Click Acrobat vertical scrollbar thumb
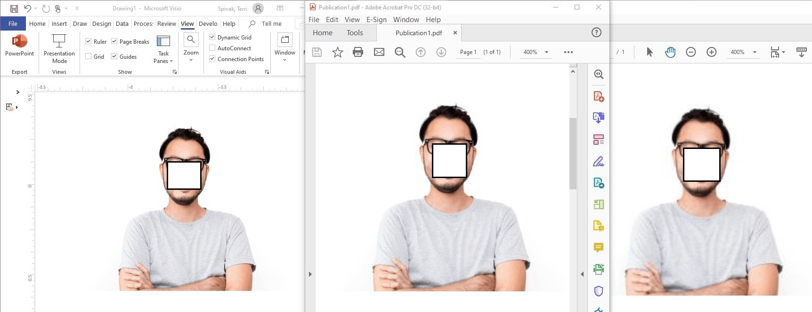The height and width of the screenshot is (312, 812). tap(573, 153)
